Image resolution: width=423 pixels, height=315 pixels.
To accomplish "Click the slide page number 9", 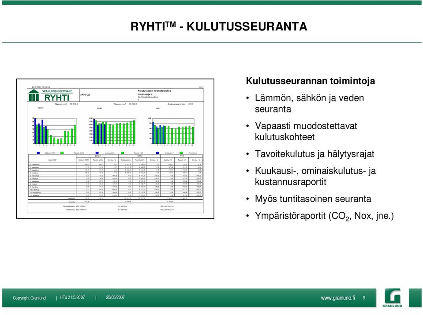I will coord(364,298).
